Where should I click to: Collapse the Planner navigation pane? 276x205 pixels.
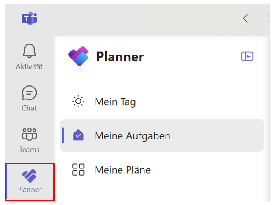(x=247, y=56)
